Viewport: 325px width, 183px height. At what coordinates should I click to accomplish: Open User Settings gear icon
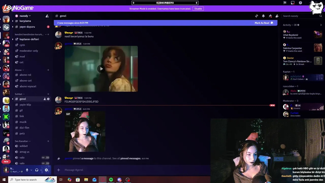point(46,170)
